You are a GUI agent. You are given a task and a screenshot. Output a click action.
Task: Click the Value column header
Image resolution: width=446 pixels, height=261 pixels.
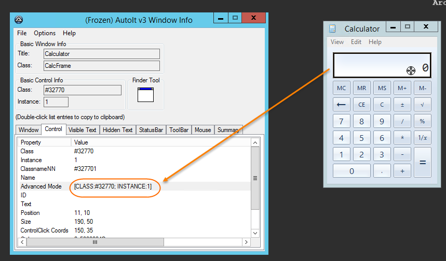point(161,142)
